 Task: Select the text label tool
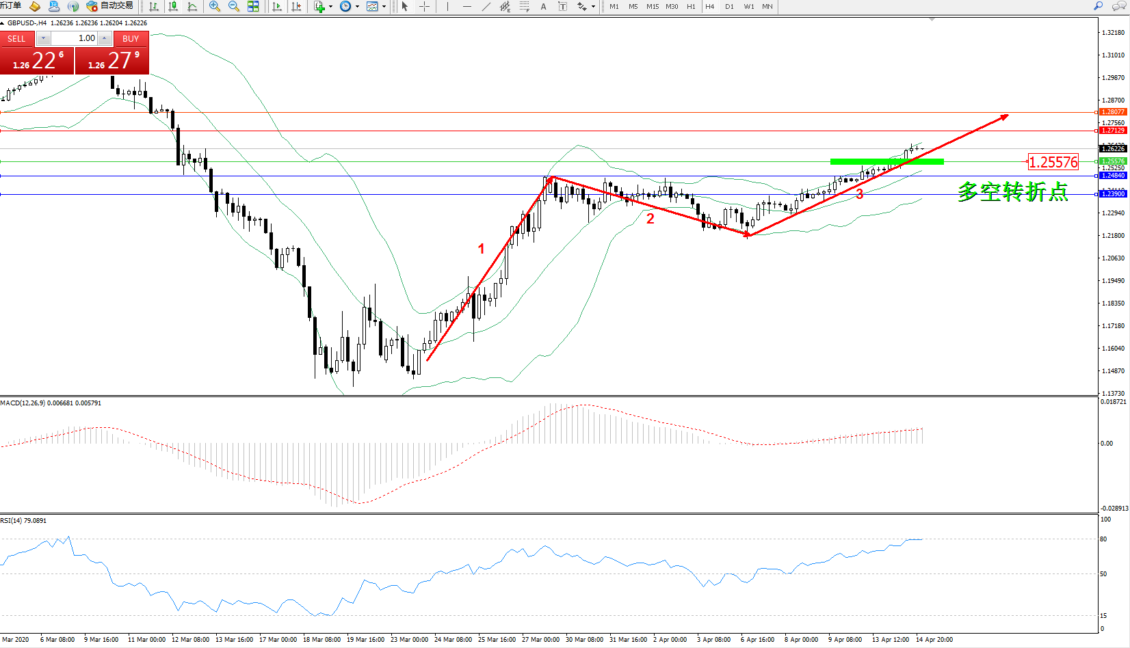[x=544, y=7]
